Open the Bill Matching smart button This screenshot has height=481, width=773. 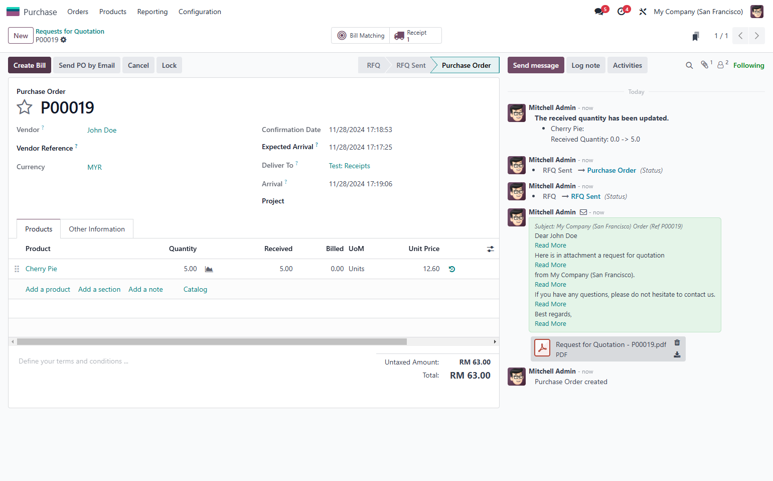(361, 36)
